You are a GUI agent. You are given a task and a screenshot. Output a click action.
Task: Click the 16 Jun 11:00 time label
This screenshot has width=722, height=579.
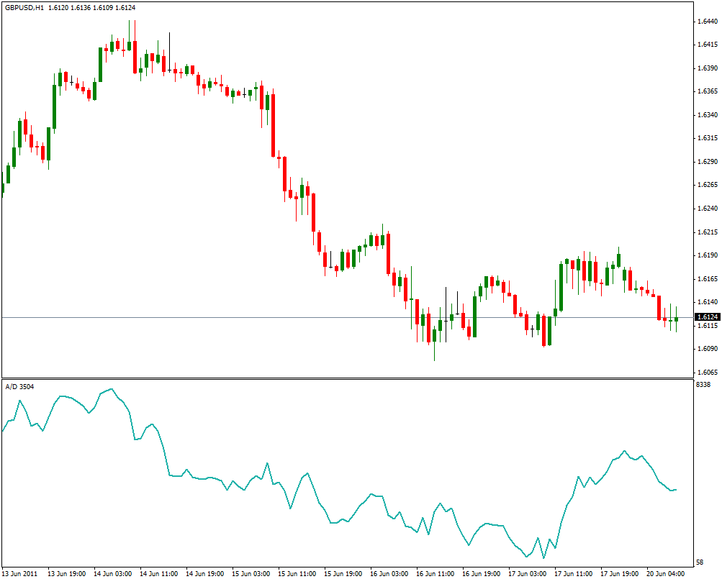[x=435, y=573]
